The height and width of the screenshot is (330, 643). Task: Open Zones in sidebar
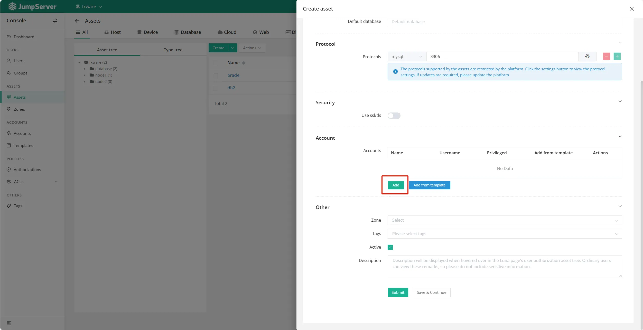pos(32,109)
